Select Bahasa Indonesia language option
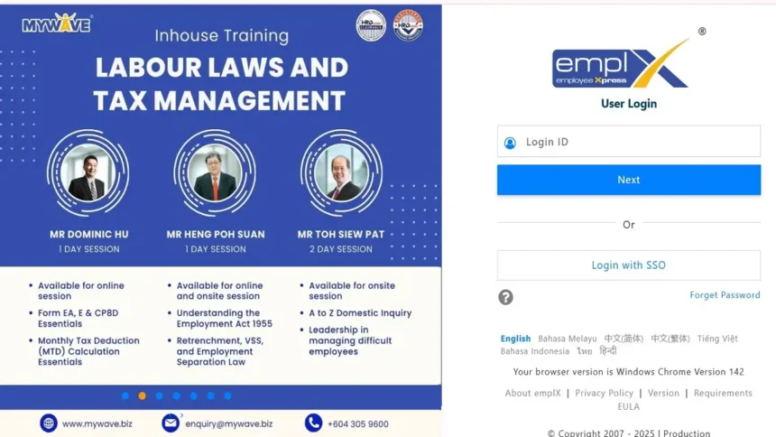 click(534, 351)
